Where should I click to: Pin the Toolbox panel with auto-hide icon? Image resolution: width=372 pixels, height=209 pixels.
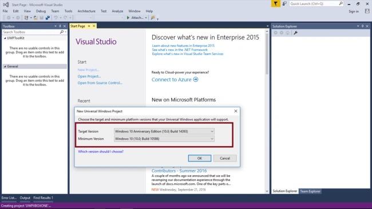60,26
